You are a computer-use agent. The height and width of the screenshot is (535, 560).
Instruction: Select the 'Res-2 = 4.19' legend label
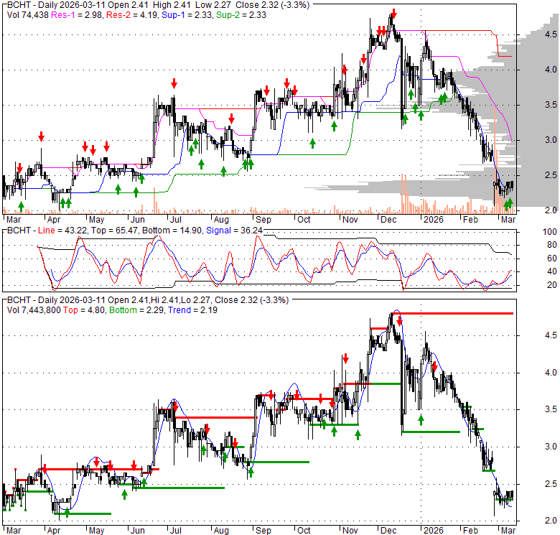click(x=131, y=15)
